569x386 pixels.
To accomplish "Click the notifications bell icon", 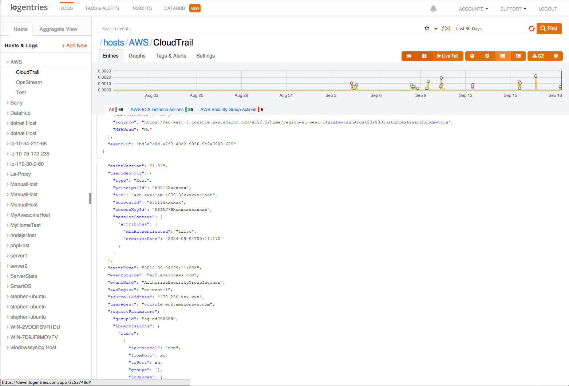I will (x=433, y=9).
